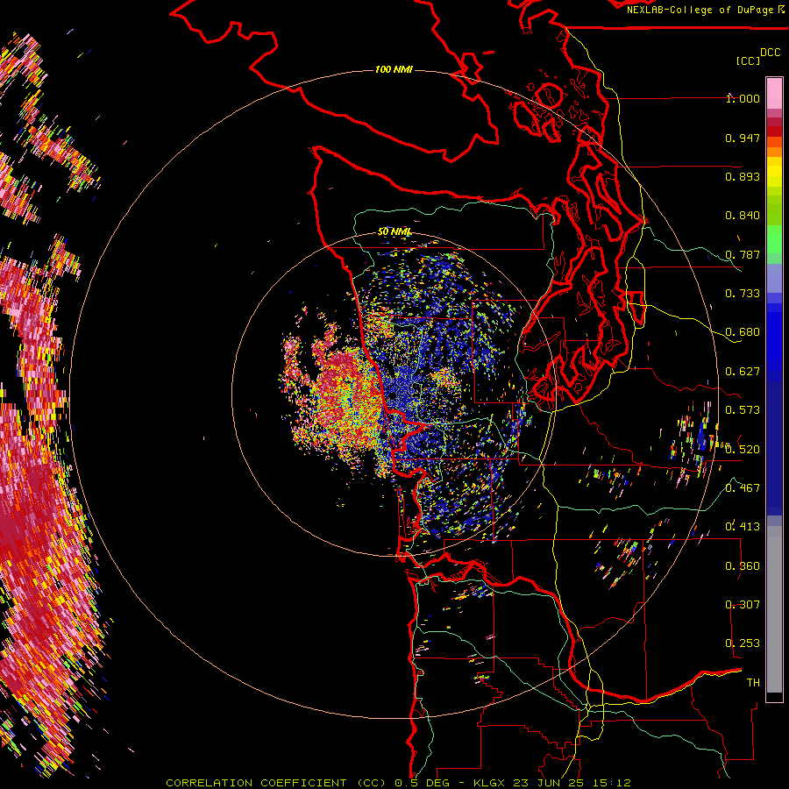This screenshot has height=789, width=789.
Task: Click the 0.627 legend value
Action: coord(743,372)
